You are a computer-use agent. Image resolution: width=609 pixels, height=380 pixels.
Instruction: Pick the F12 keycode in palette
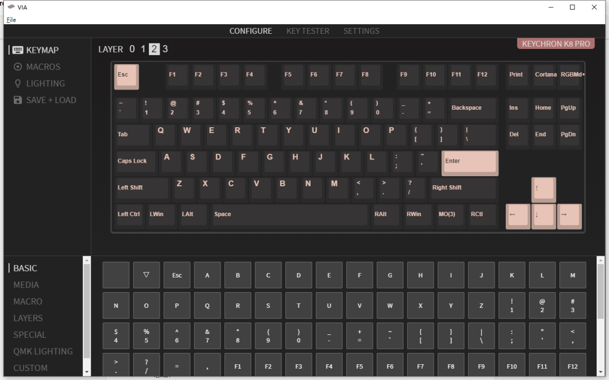[572, 365]
